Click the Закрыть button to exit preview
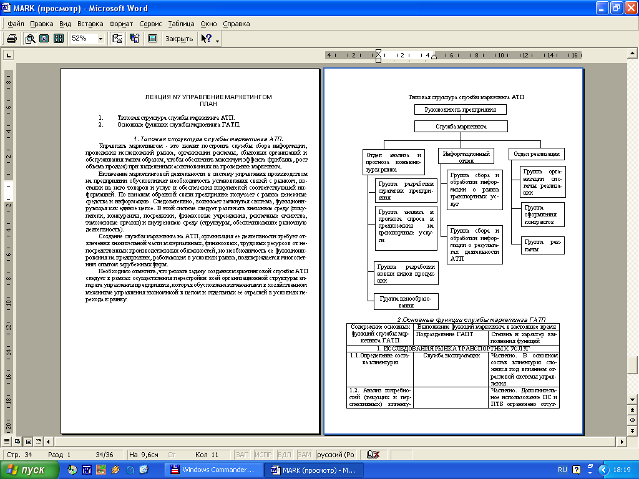 [179, 39]
